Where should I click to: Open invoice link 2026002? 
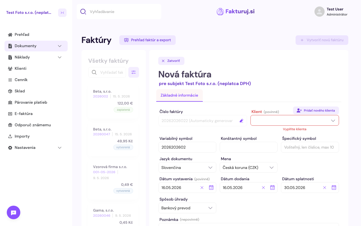[100, 96]
